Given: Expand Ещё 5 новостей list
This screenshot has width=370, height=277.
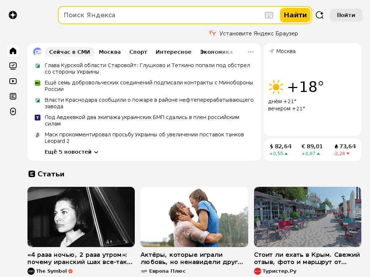Looking at the screenshot, I should coord(71,152).
